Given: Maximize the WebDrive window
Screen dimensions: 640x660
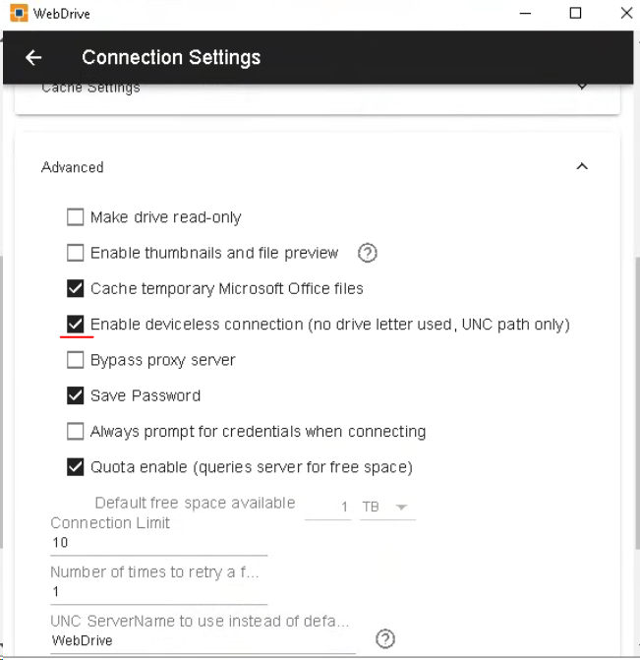Looking at the screenshot, I should pos(575,14).
